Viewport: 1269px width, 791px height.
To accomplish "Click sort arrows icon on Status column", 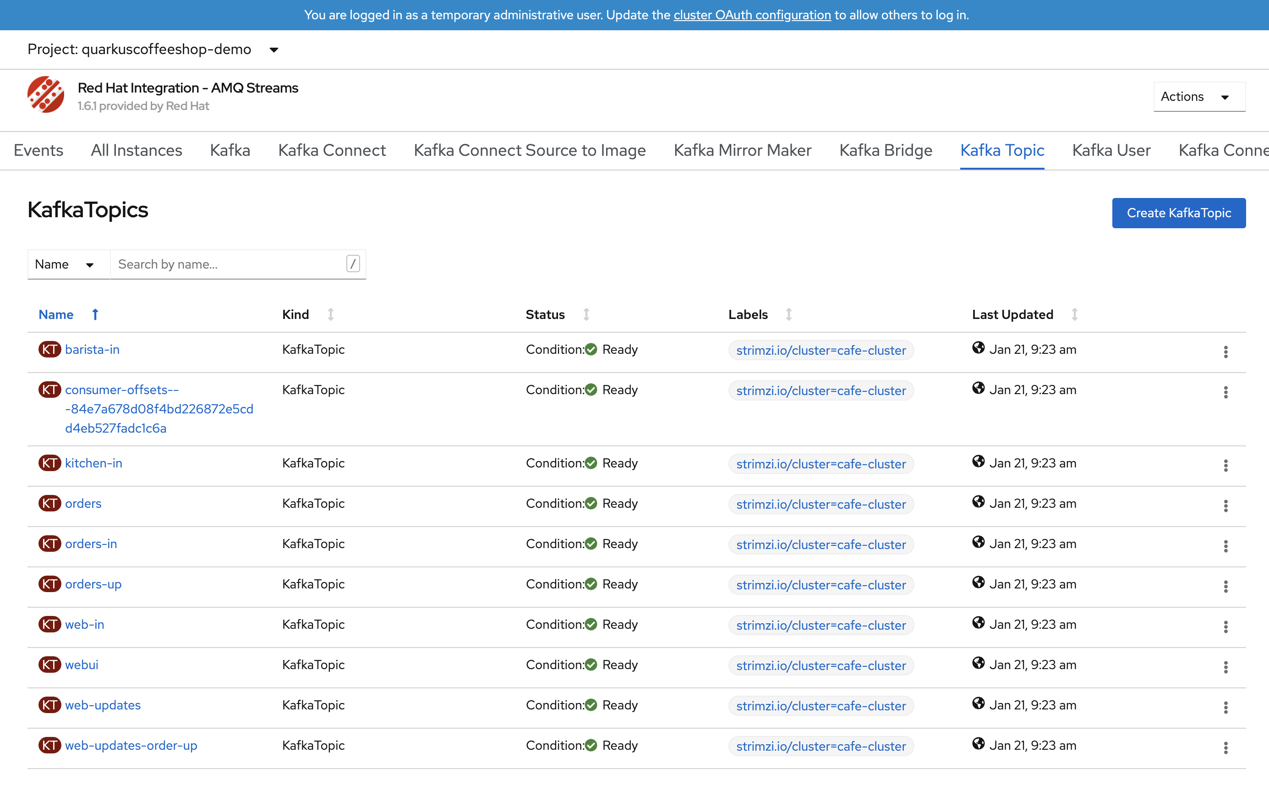I will [x=586, y=314].
